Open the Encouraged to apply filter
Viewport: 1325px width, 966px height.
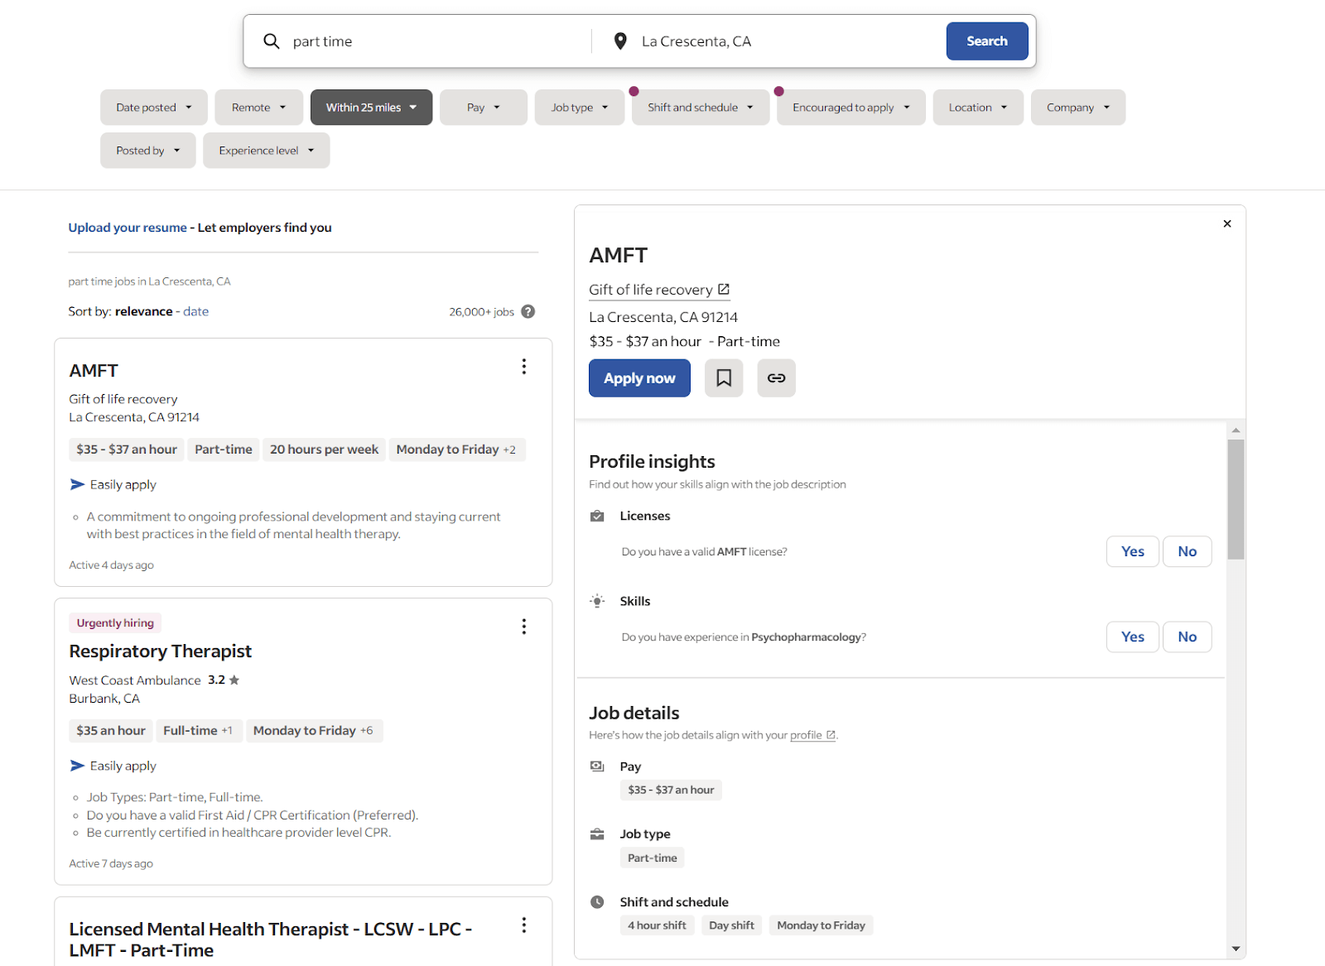click(x=850, y=107)
